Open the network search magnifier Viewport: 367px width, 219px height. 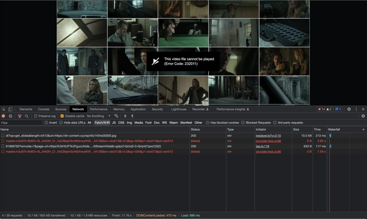coord(27,116)
